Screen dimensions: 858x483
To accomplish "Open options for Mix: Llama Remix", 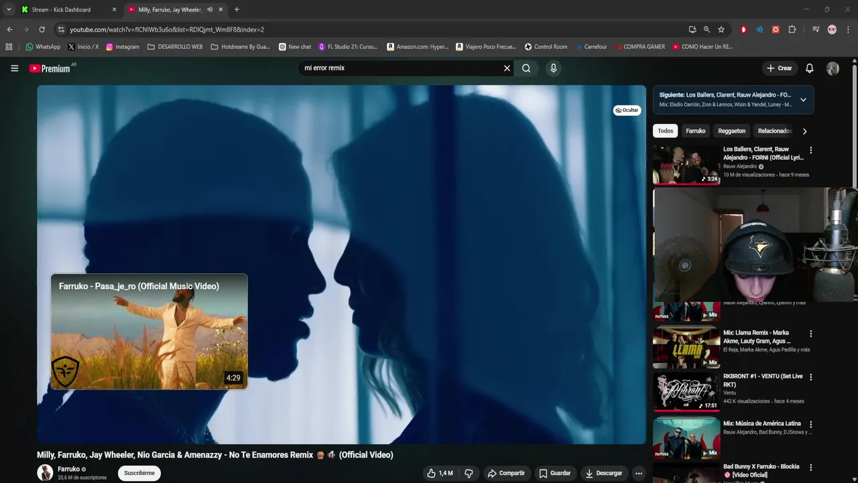I will click(810, 333).
